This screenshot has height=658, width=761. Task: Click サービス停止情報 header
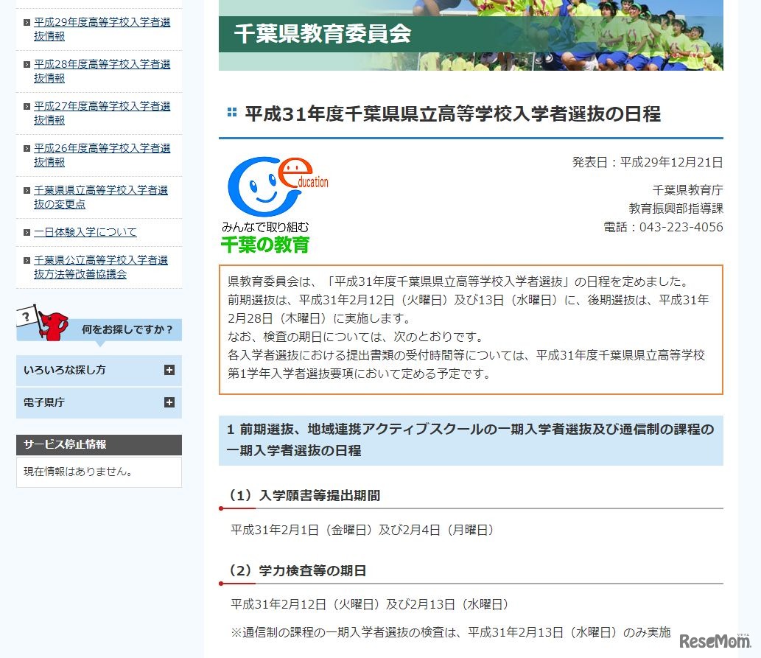99,445
